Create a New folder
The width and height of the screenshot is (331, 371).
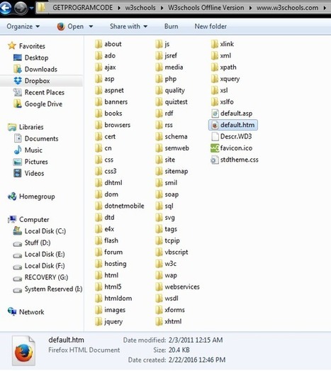(x=211, y=26)
